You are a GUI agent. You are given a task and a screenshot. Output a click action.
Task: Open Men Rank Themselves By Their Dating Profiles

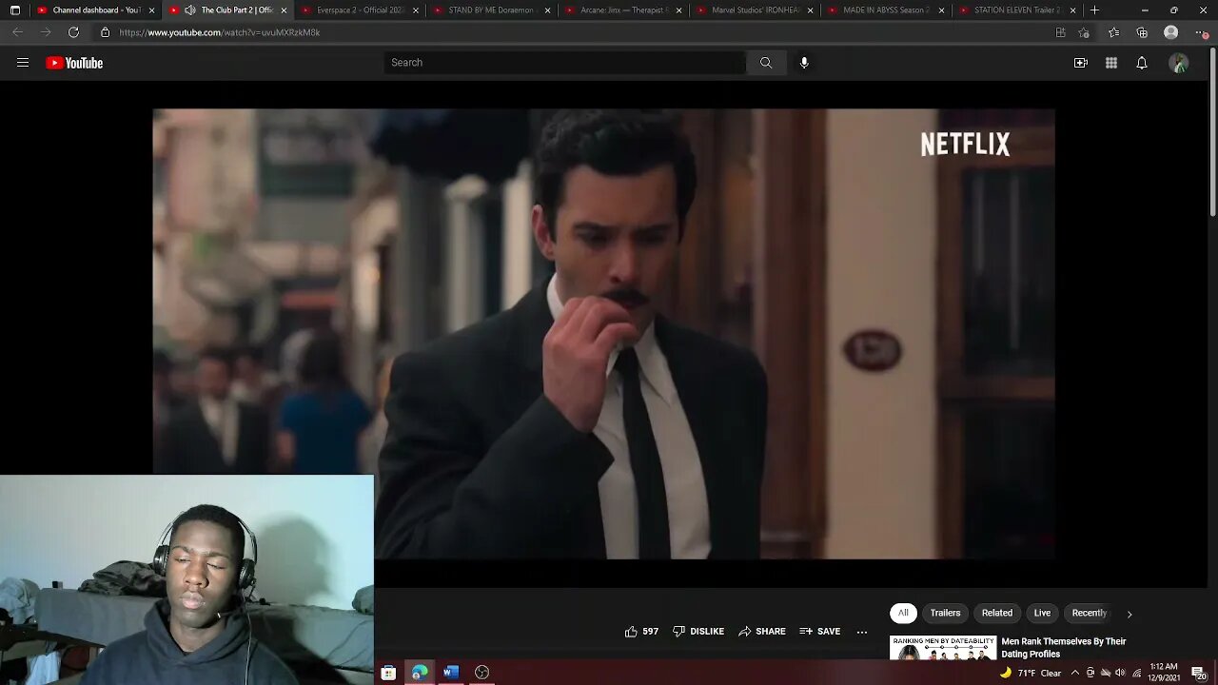click(x=1063, y=648)
